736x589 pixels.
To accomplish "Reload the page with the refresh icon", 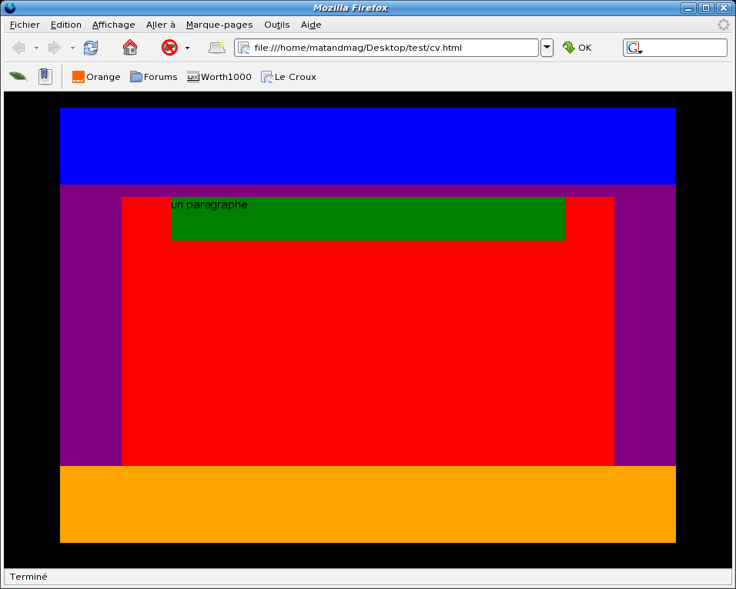I will coord(91,48).
